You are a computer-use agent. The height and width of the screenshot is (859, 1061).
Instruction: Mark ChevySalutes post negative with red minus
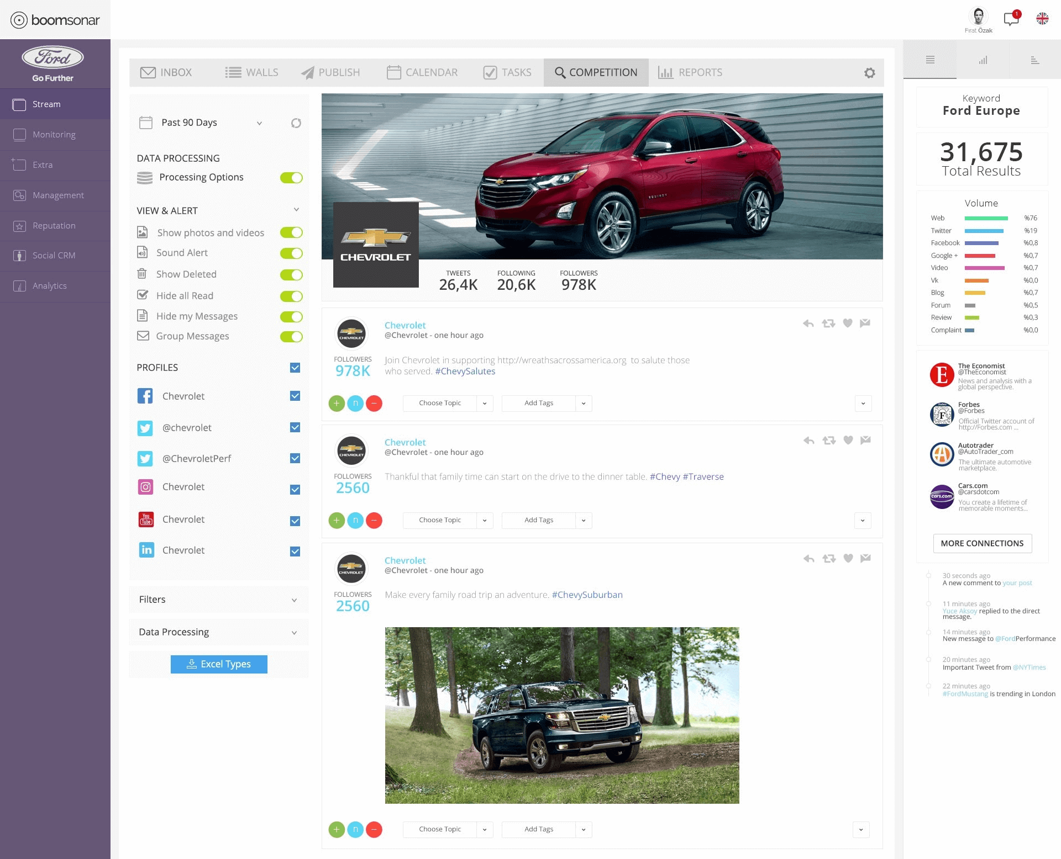pos(374,404)
